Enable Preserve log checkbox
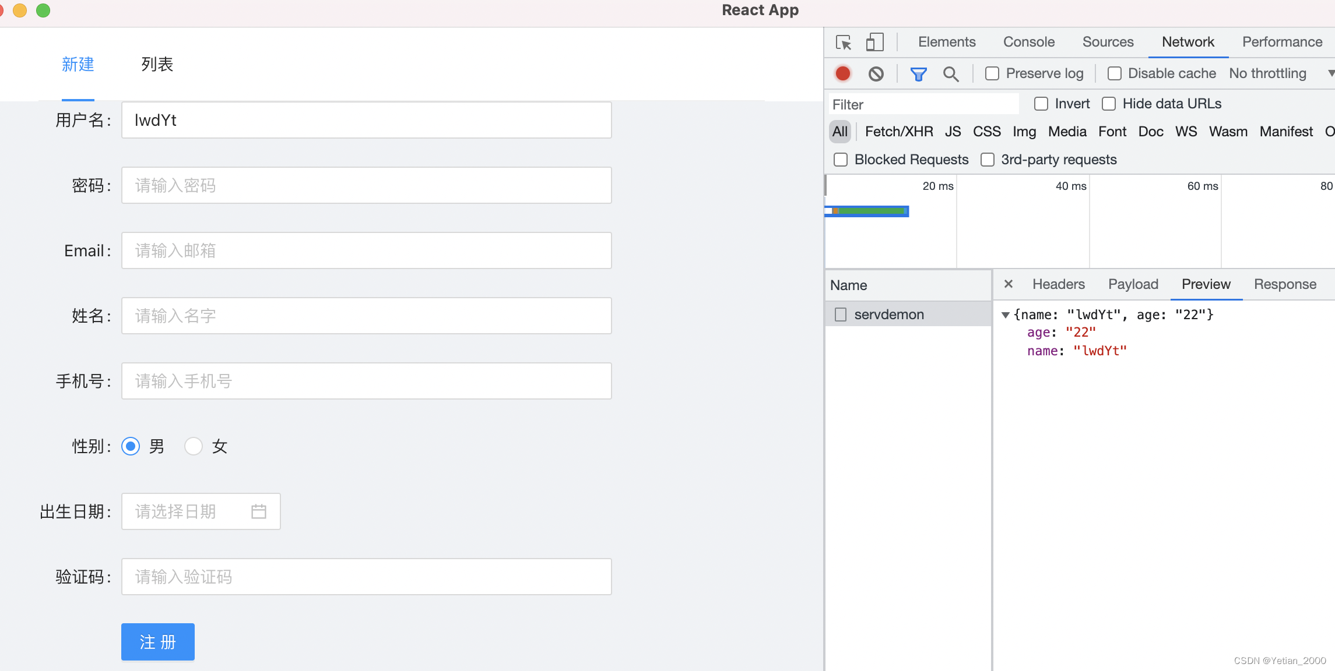This screenshot has height=671, width=1335. tap(992, 73)
